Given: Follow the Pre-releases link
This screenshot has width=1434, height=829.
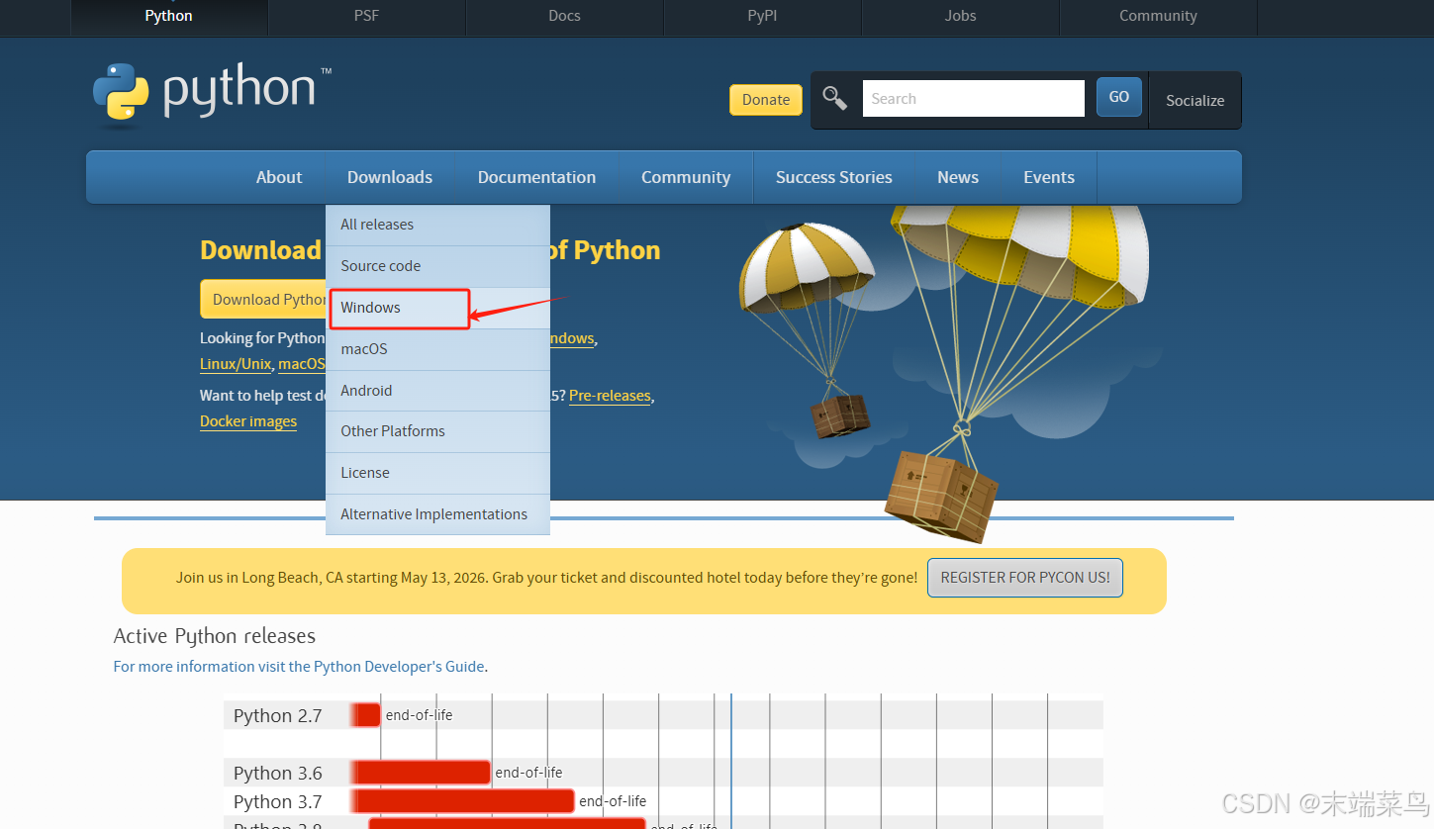Looking at the screenshot, I should pyautogui.click(x=610, y=396).
